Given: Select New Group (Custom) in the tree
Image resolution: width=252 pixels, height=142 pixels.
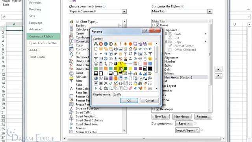Looking at the screenshot, I should (x=178, y=77).
